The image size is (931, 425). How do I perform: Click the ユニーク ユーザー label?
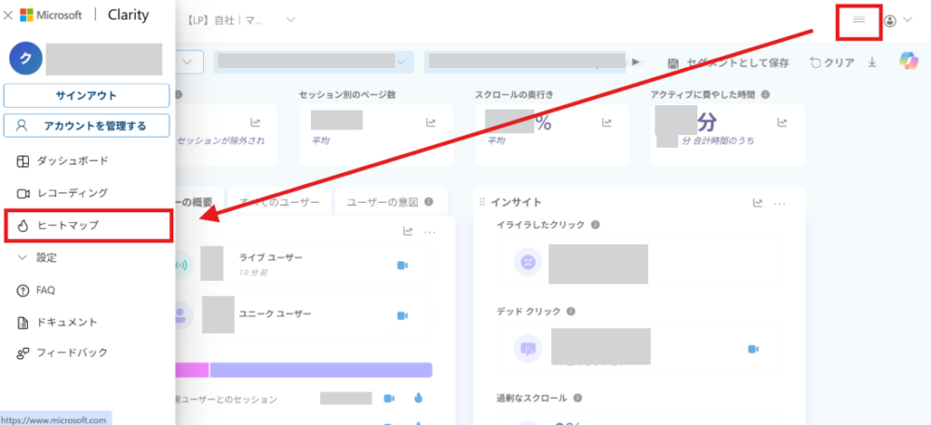[275, 313]
